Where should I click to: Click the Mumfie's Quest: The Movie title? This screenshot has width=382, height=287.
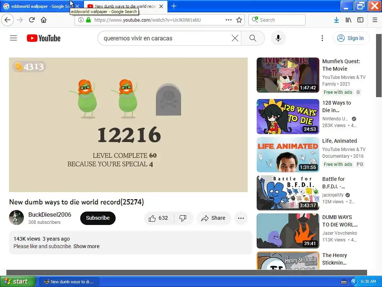(341, 65)
